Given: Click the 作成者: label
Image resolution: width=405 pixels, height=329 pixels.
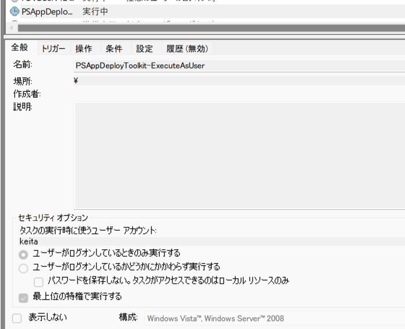Looking at the screenshot, I should (x=27, y=94).
